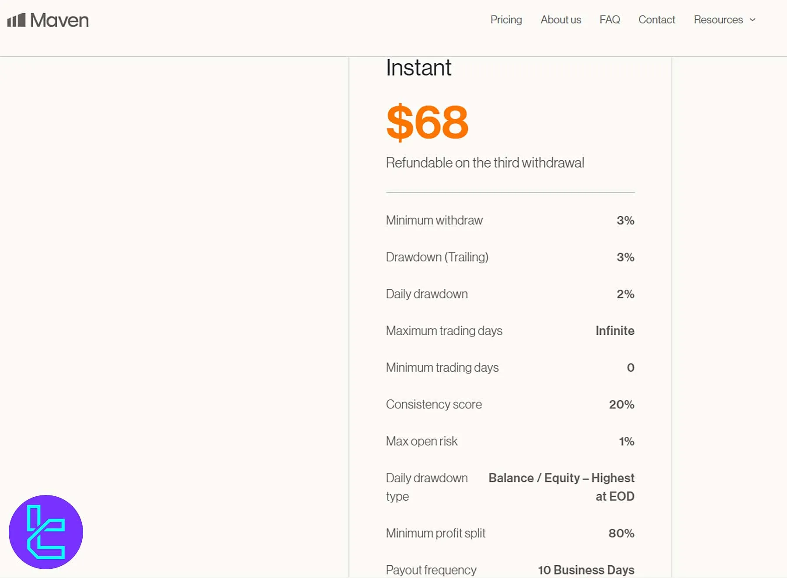Navigate to the Contact page
This screenshot has height=578, width=787.
[656, 20]
